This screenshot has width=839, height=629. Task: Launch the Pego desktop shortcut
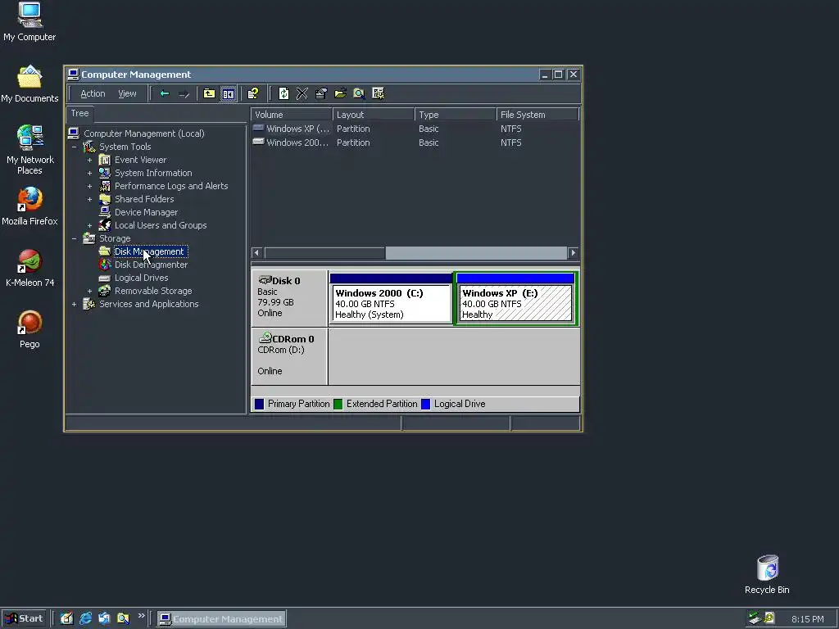point(29,329)
